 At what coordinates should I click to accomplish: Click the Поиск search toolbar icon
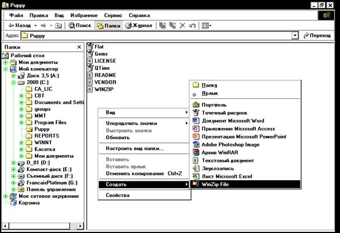click(80, 26)
